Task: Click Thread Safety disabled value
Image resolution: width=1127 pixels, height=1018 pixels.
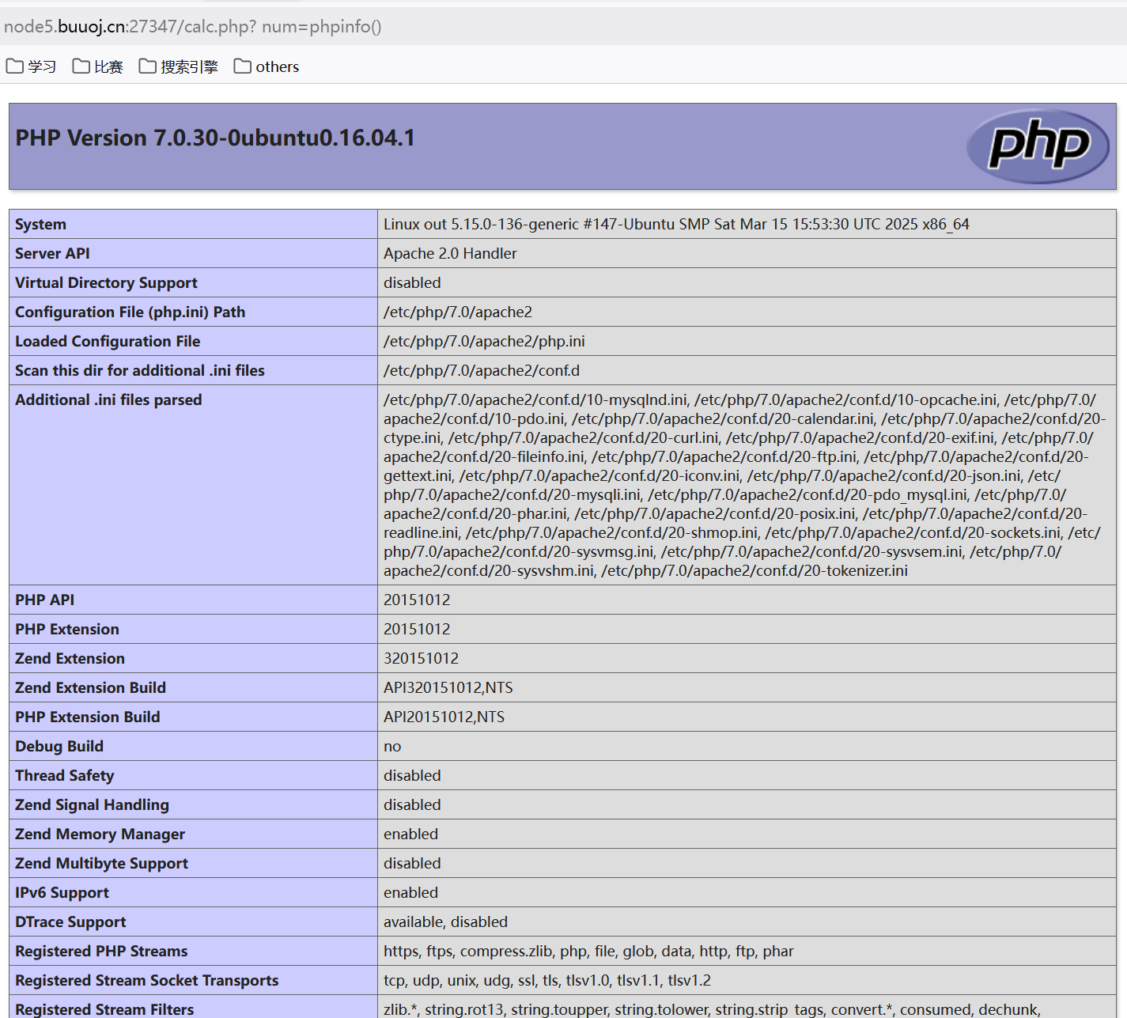Action: coord(412,775)
